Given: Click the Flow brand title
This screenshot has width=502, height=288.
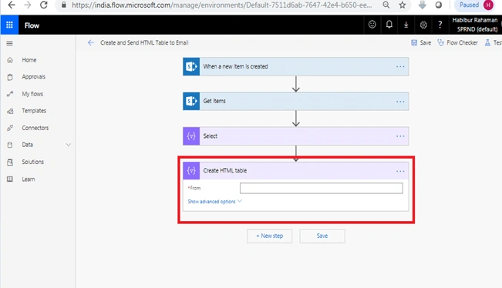Looking at the screenshot, I should (32, 25).
